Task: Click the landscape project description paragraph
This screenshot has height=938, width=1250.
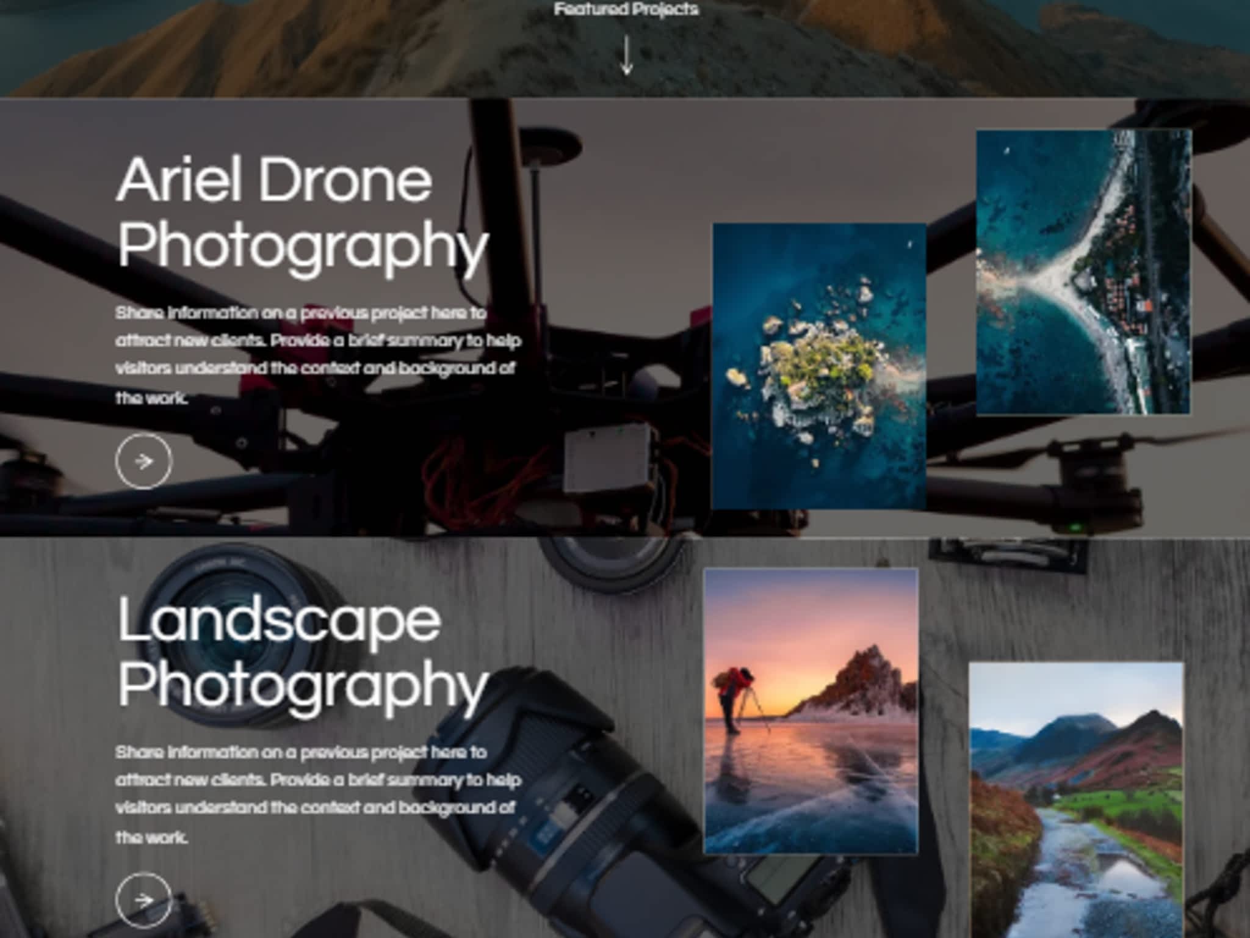Action: coord(317,788)
